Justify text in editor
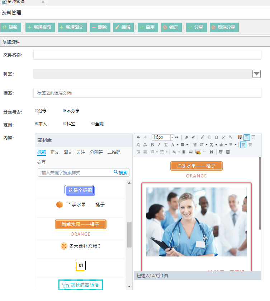 [145, 152]
